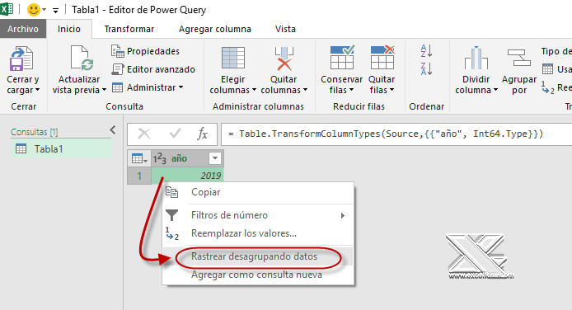Click inside the formula bar
Viewport: 572px width, 310px height.
[396, 134]
